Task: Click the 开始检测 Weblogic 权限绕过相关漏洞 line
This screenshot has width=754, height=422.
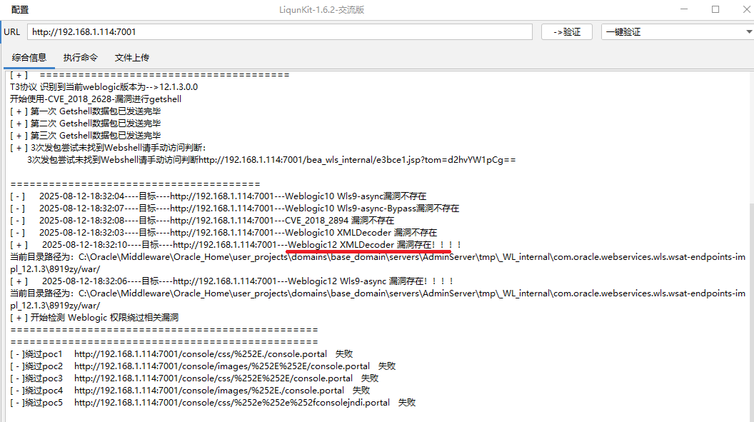Action: 94,318
